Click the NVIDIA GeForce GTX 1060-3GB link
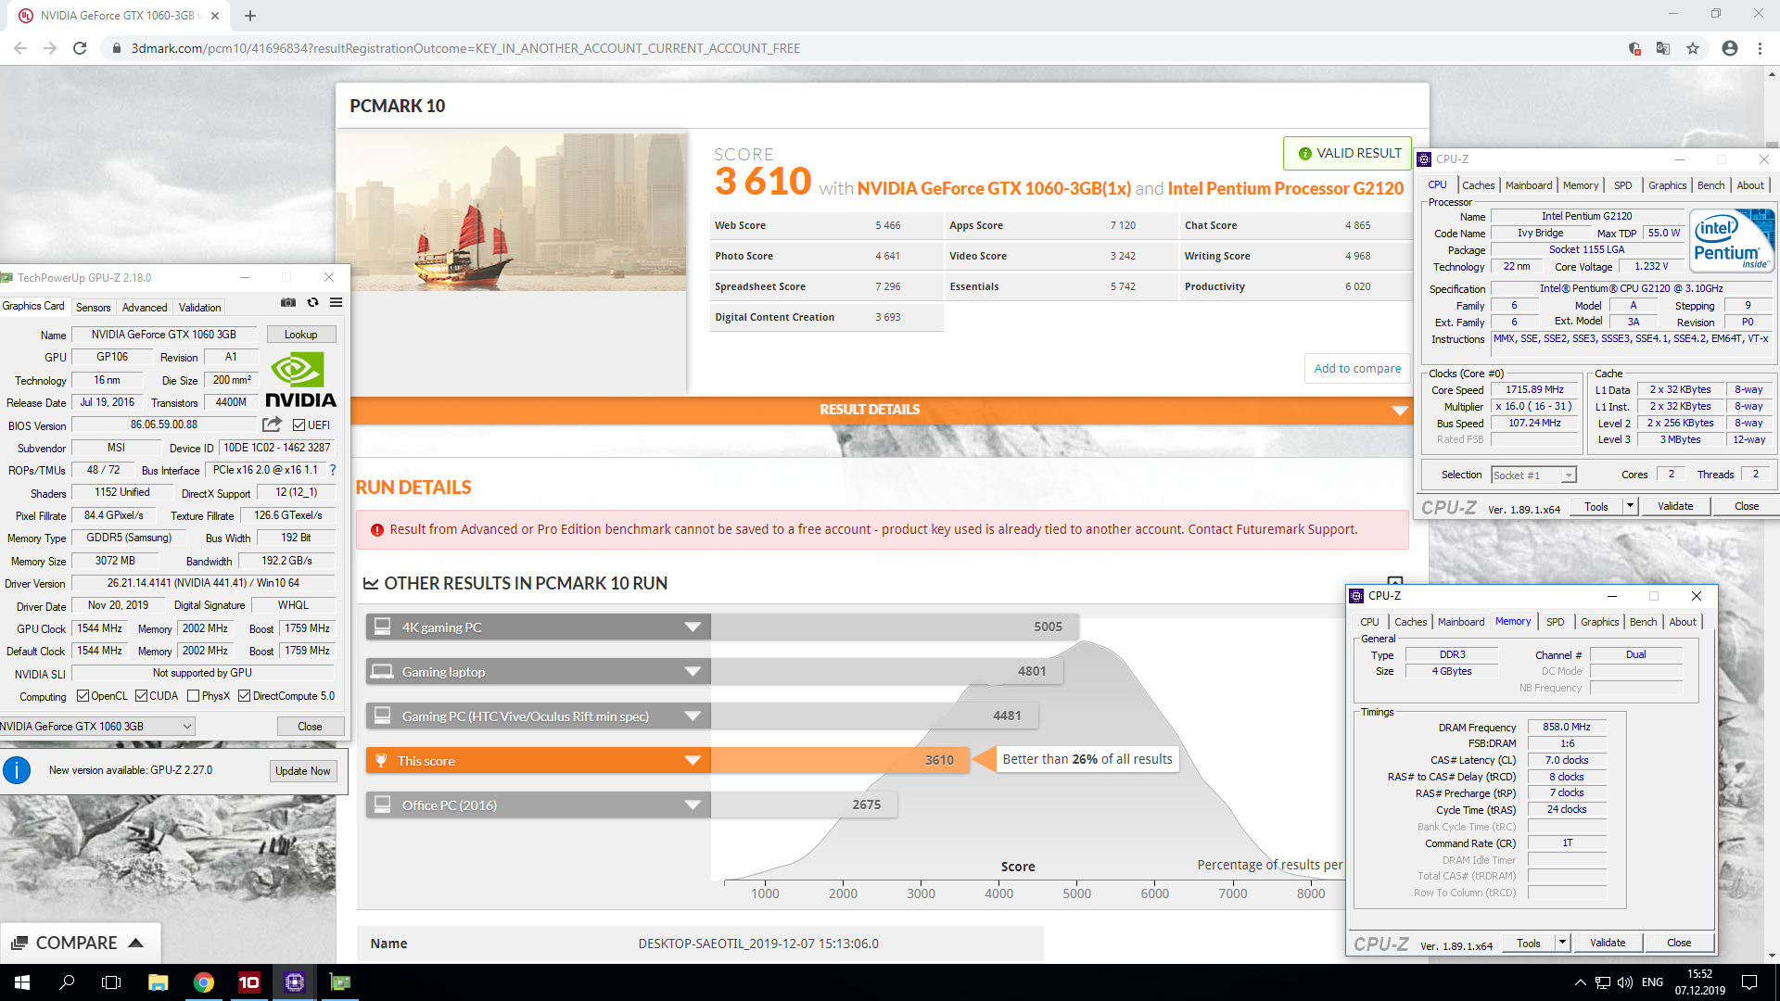Image resolution: width=1780 pixels, height=1001 pixels. (994, 189)
